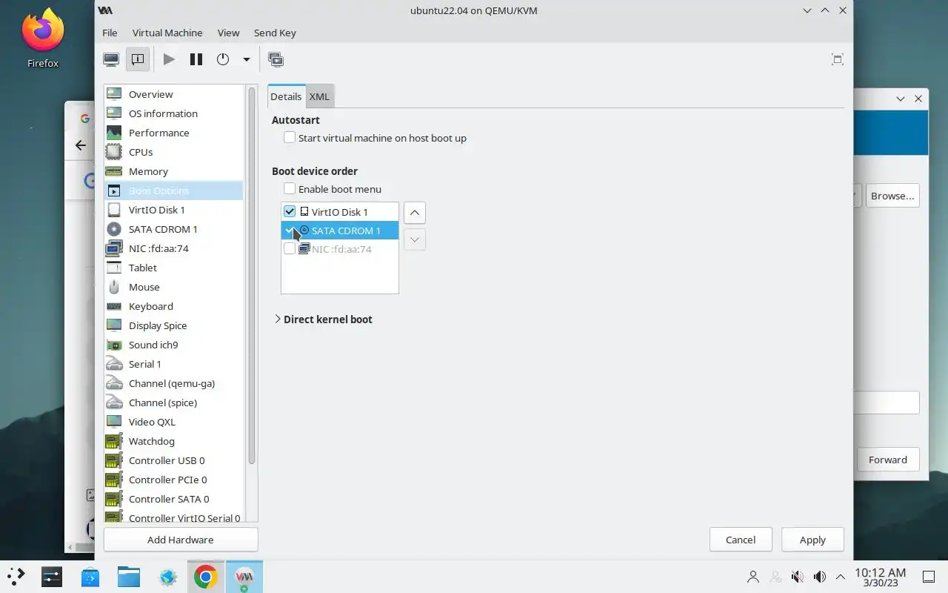Toggle SATA CDROM 1 boot checkbox
948x593 pixels.
pyautogui.click(x=290, y=231)
